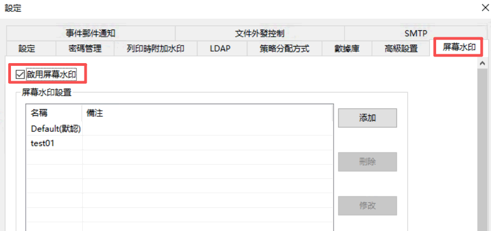Click the 修改 button
The width and height of the screenshot is (491, 231).
point(368,206)
